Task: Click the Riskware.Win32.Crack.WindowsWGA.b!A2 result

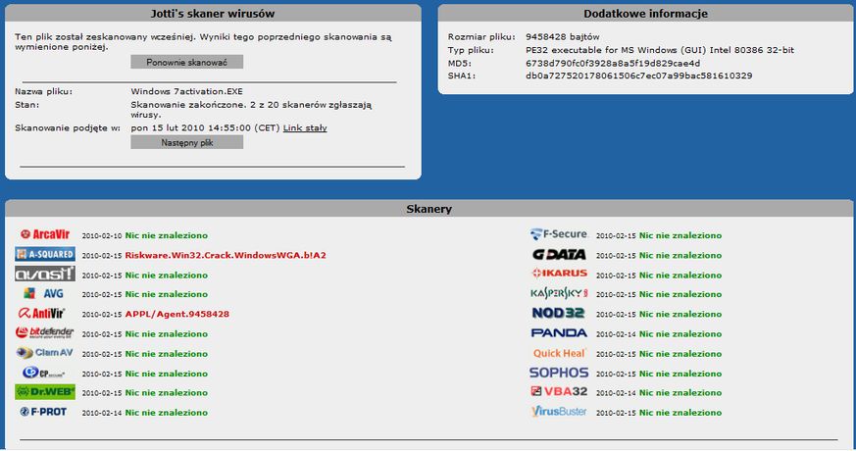Action: [226, 255]
